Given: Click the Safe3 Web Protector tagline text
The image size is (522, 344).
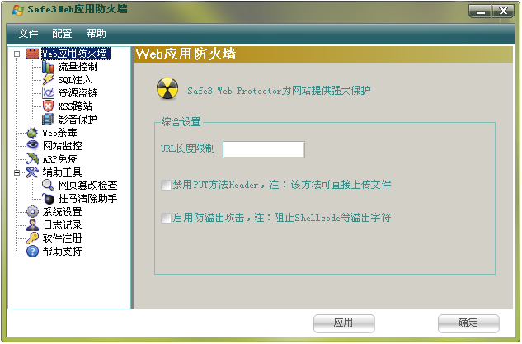Looking at the screenshot, I should click(279, 91).
